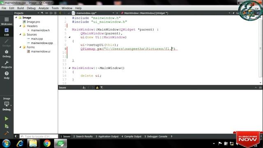Switch to Edit mode

click(x=7, y=32)
